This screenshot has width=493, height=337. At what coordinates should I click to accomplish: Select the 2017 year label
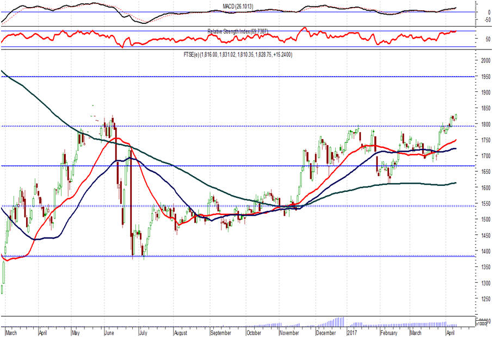pos(352,333)
